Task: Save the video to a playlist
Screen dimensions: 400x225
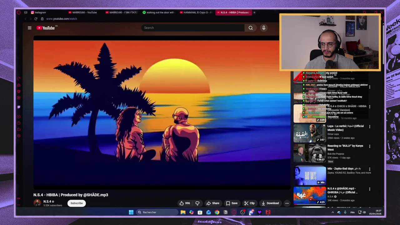Action: (x=232, y=203)
